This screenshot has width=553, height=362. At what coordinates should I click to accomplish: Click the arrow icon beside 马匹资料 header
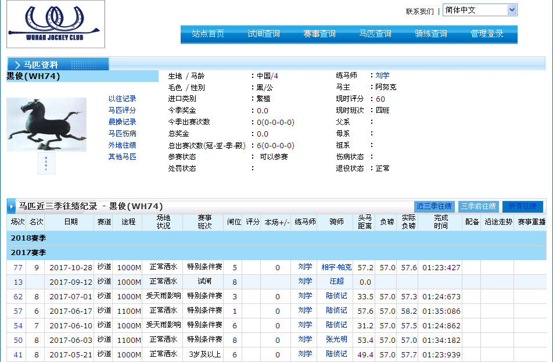tap(17, 64)
